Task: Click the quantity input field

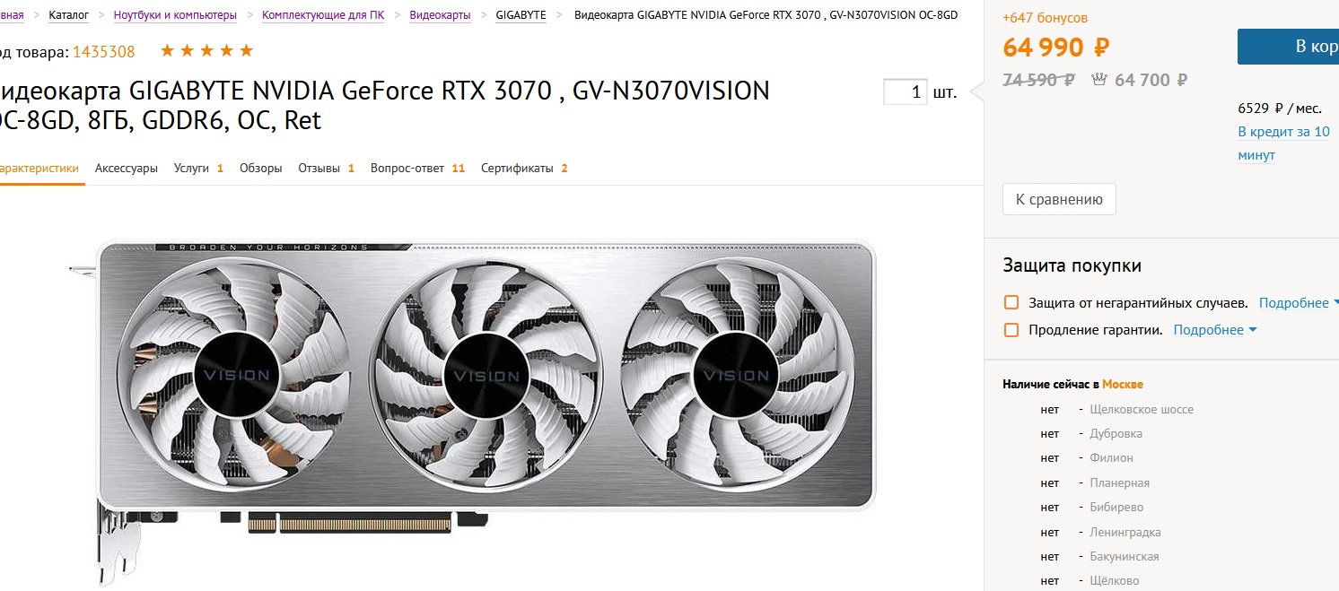Action: [906, 91]
